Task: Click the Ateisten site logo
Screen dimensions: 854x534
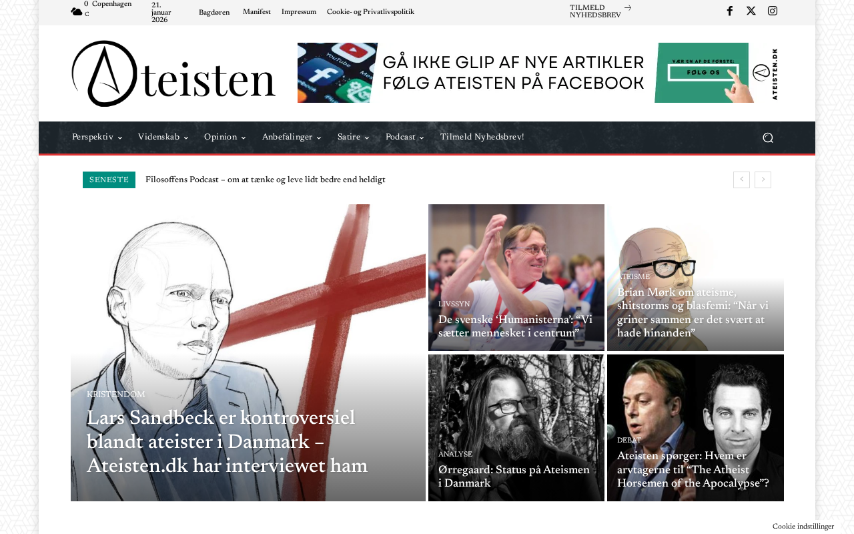Action: pyautogui.click(x=173, y=73)
